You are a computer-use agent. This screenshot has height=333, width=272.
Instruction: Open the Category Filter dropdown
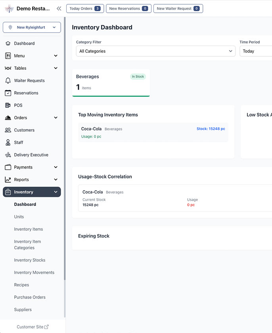(x=155, y=51)
